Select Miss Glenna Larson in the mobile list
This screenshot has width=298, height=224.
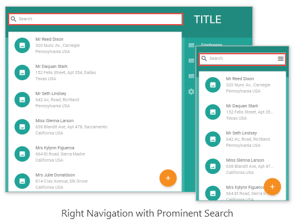[x=242, y=166]
